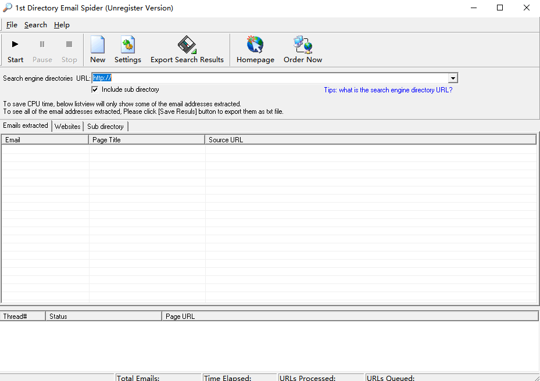The height and width of the screenshot is (381, 540).
Task: Click the application magnifier title icon
Action: [x=7, y=8]
